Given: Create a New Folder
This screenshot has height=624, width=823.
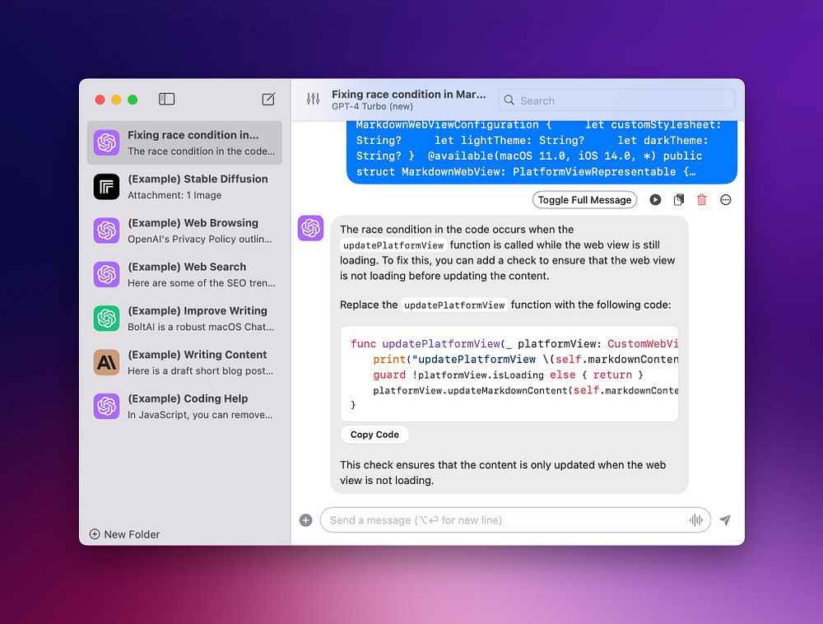Looking at the screenshot, I should point(124,534).
